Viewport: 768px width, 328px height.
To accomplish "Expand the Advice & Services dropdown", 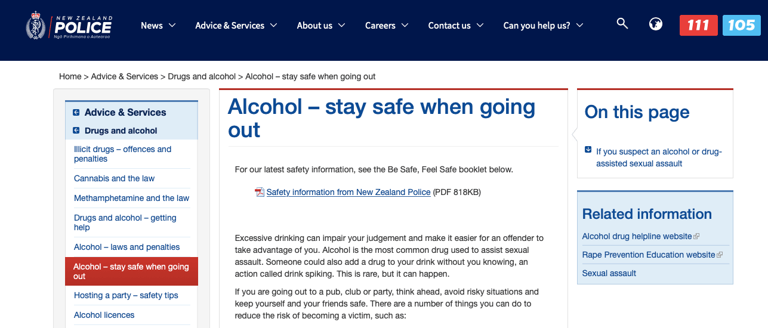I will tap(236, 25).
